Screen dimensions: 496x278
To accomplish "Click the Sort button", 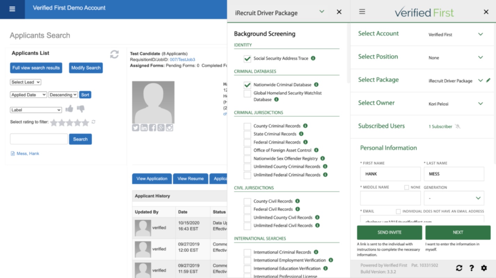I will tap(85, 95).
